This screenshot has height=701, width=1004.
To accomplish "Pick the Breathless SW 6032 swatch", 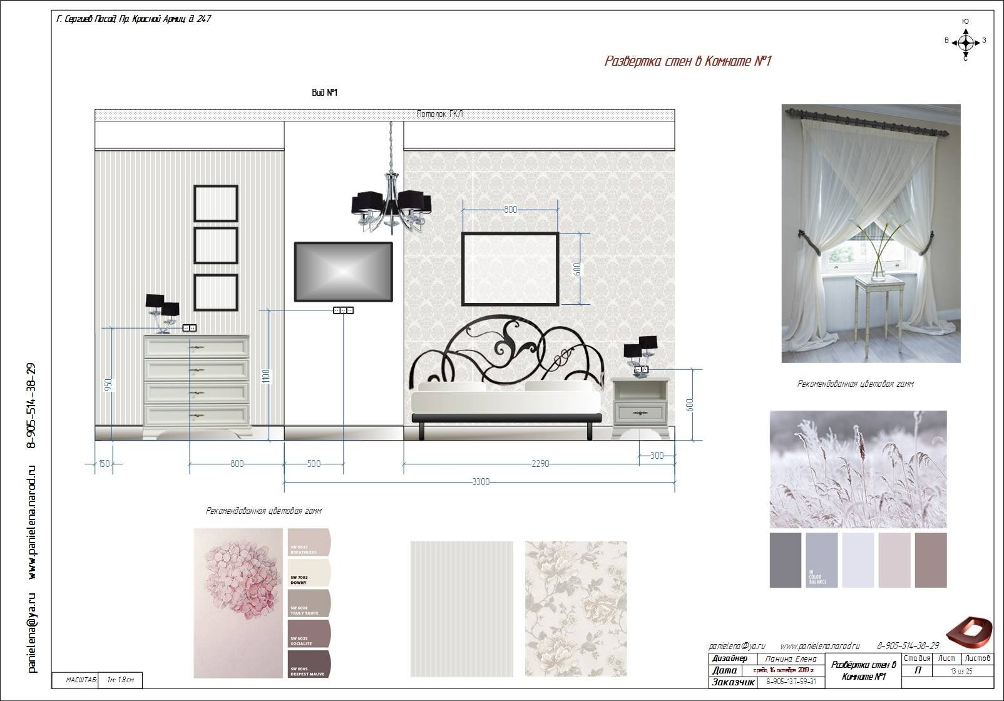I will pos(309,542).
